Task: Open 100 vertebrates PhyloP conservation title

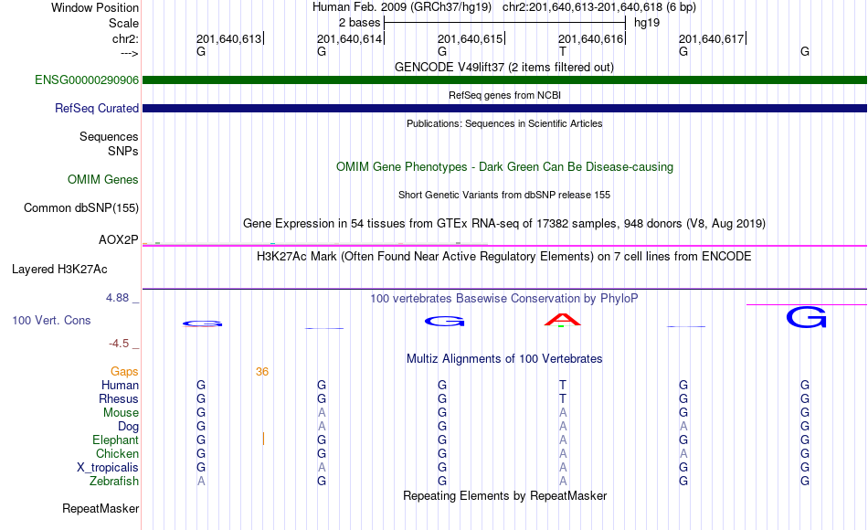Action: click(x=504, y=298)
